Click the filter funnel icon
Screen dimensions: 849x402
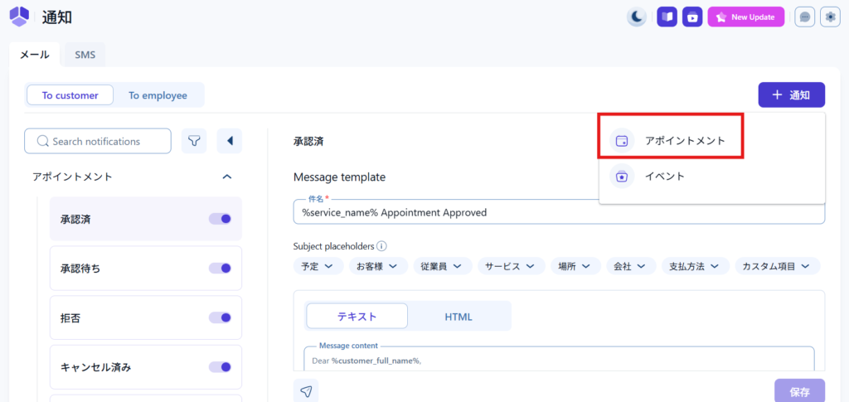coord(194,141)
